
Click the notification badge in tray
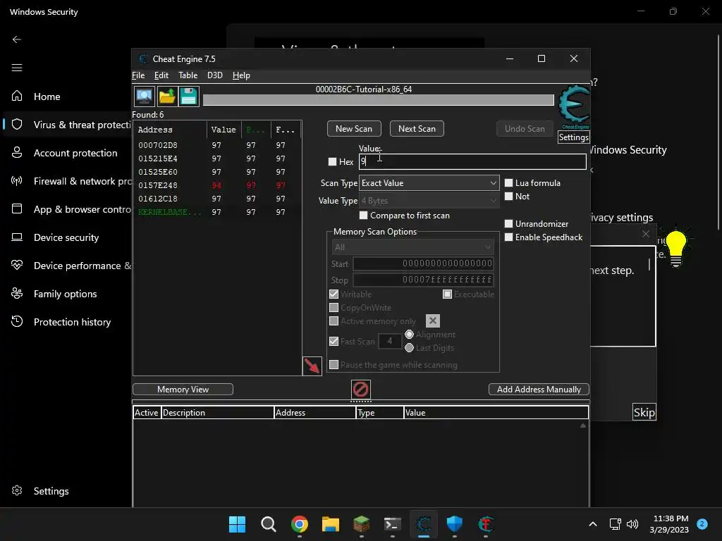702,524
